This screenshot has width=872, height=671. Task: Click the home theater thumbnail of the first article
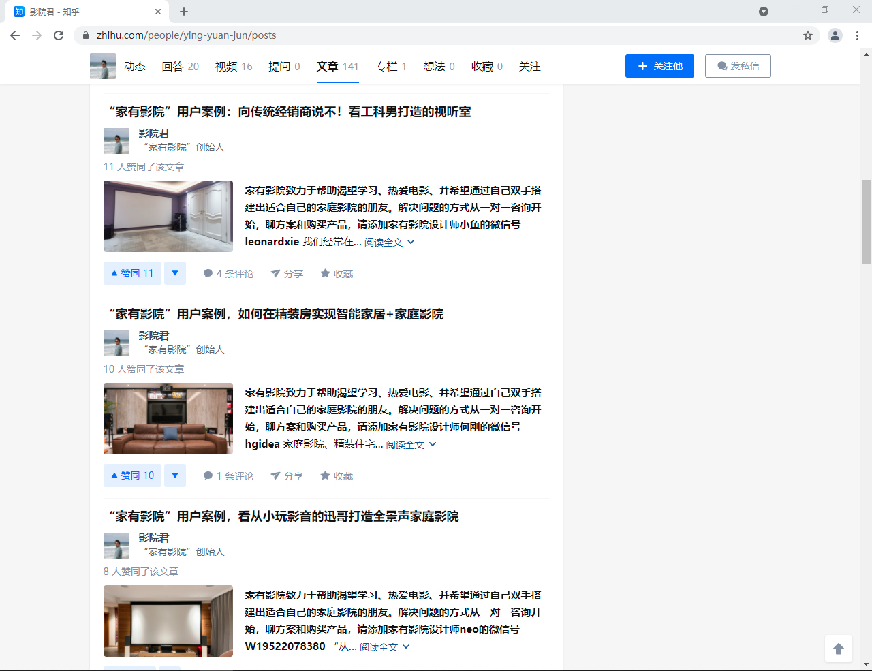pos(168,216)
